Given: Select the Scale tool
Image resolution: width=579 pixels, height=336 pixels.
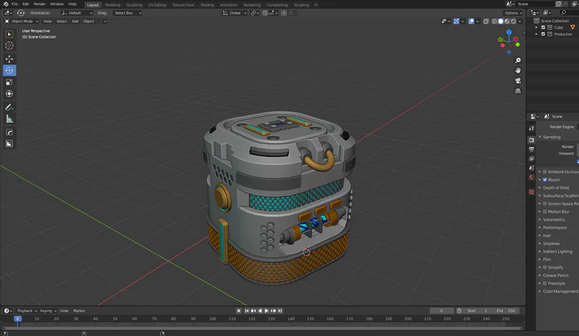Looking at the screenshot, I should (9, 82).
